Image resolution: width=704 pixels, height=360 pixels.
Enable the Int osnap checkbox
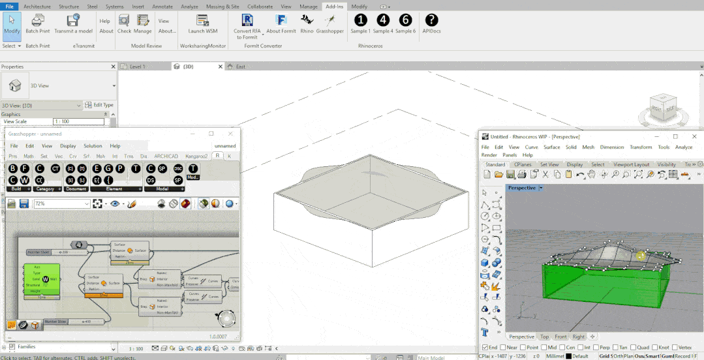[x=581, y=348]
